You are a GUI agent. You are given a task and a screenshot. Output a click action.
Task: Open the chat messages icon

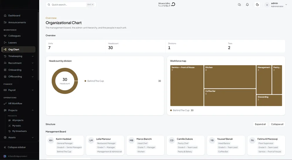click(x=239, y=5)
